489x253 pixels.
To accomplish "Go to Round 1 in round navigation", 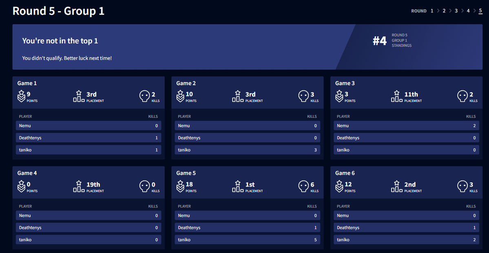I will [432, 11].
